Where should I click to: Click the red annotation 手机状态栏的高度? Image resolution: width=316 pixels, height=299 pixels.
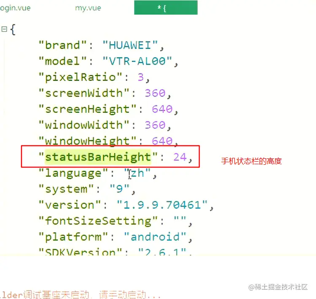point(251,161)
